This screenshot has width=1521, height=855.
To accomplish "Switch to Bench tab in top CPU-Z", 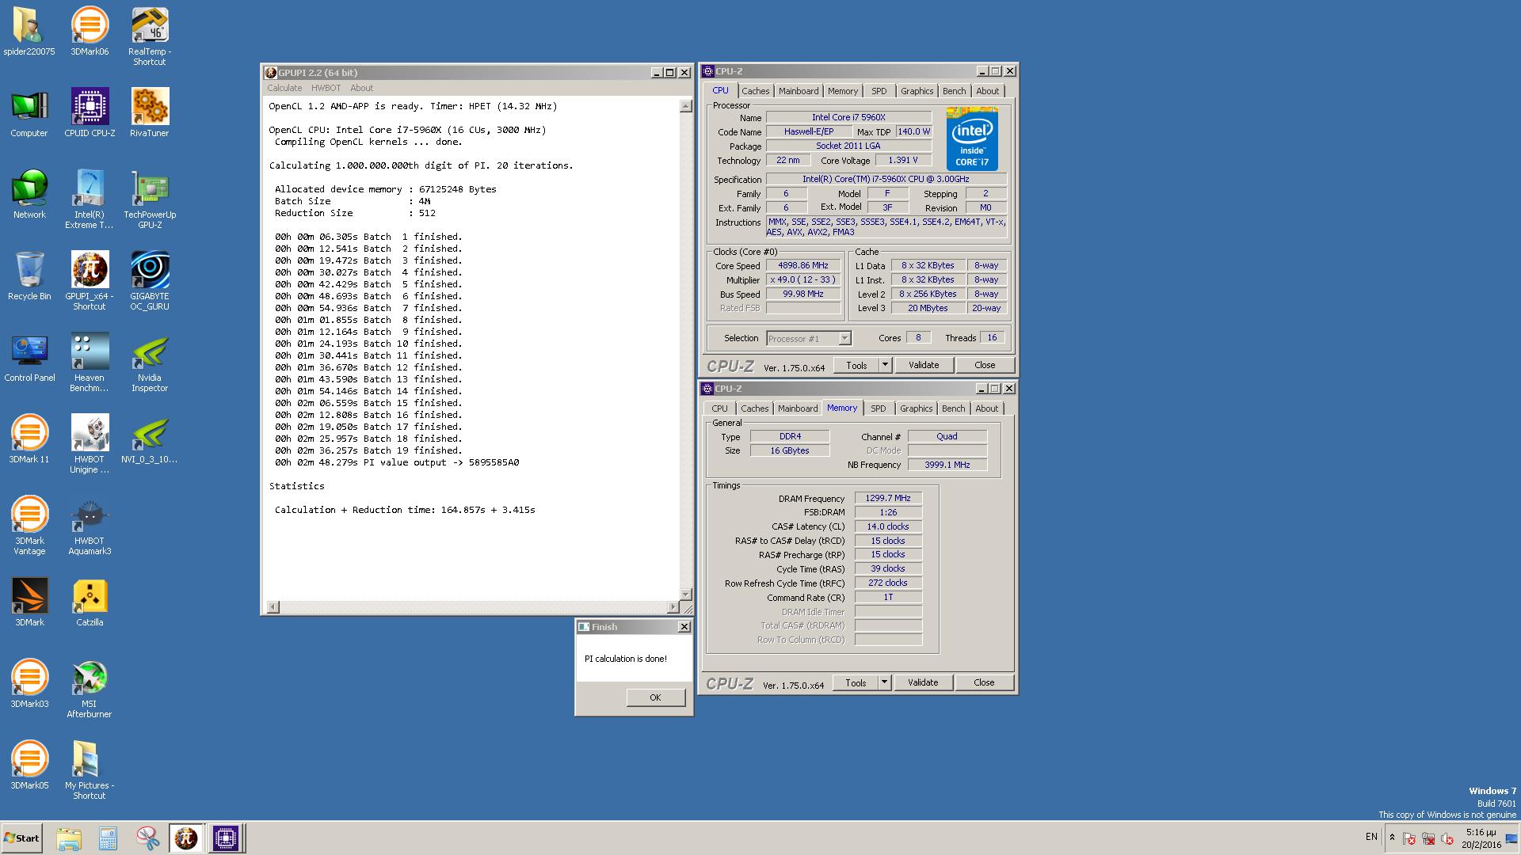I will pyautogui.click(x=955, y=91).
